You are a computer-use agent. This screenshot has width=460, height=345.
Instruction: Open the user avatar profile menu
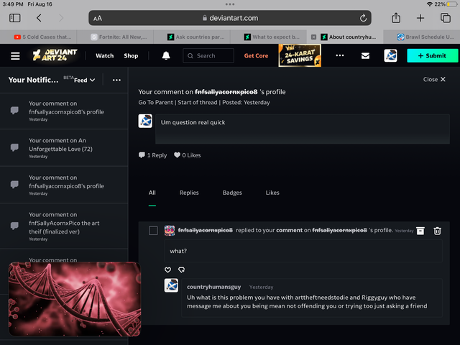[390, 55]
